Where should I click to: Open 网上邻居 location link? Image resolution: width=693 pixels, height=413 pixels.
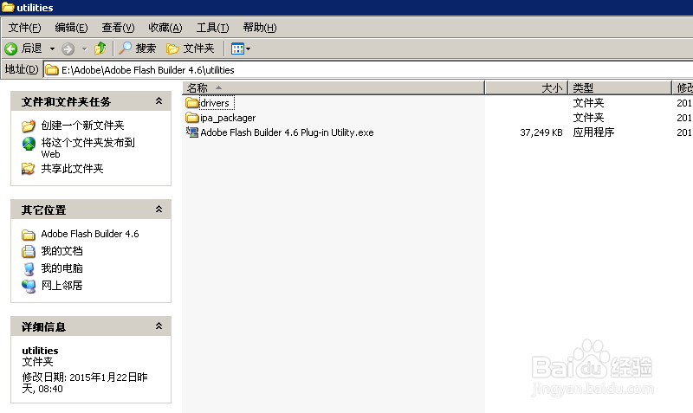coord(62,286)
